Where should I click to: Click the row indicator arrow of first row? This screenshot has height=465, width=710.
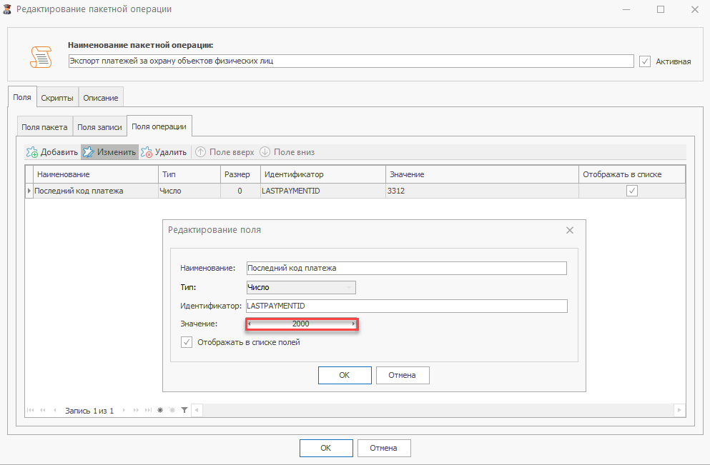(29, 191)
